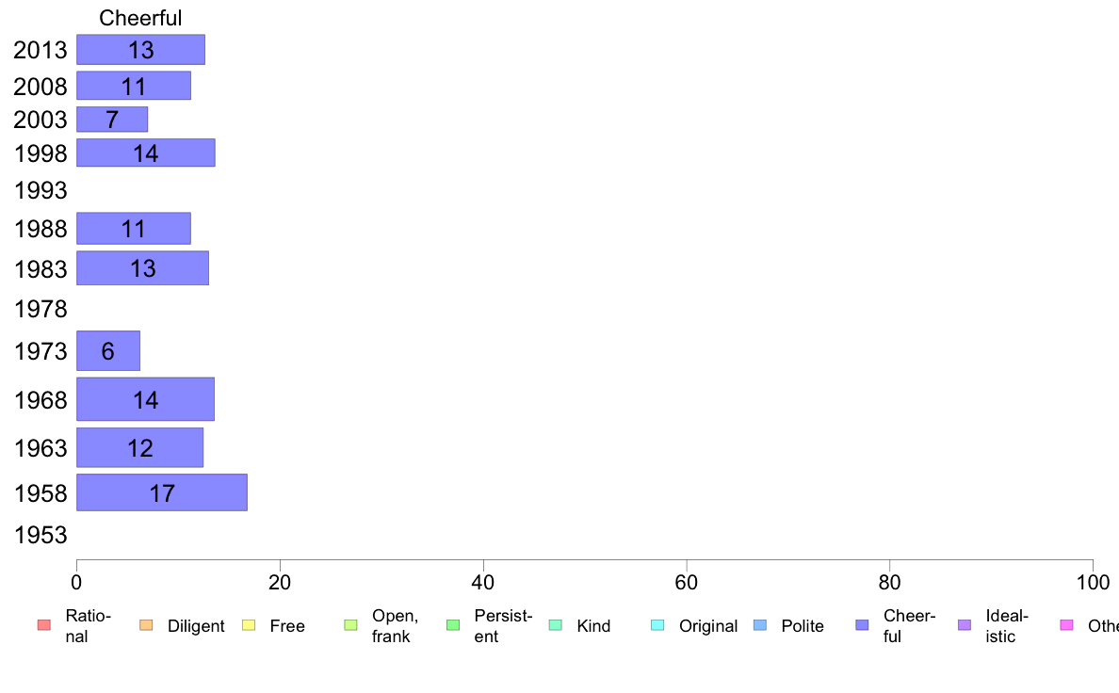This screenshot has height=693, width=1119.
Task: Click the 1973 bar showing 6
Action: click(107, 351)
